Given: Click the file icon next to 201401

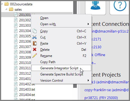Looking at the screenshot, I should click(16, 79).
